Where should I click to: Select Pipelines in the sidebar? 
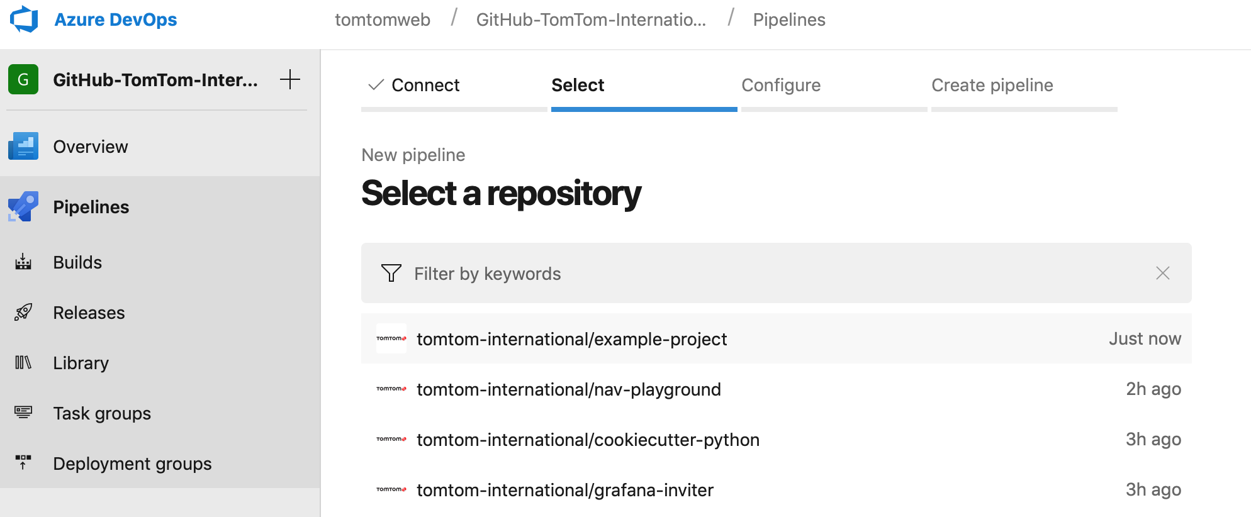[x=160, y=207]
